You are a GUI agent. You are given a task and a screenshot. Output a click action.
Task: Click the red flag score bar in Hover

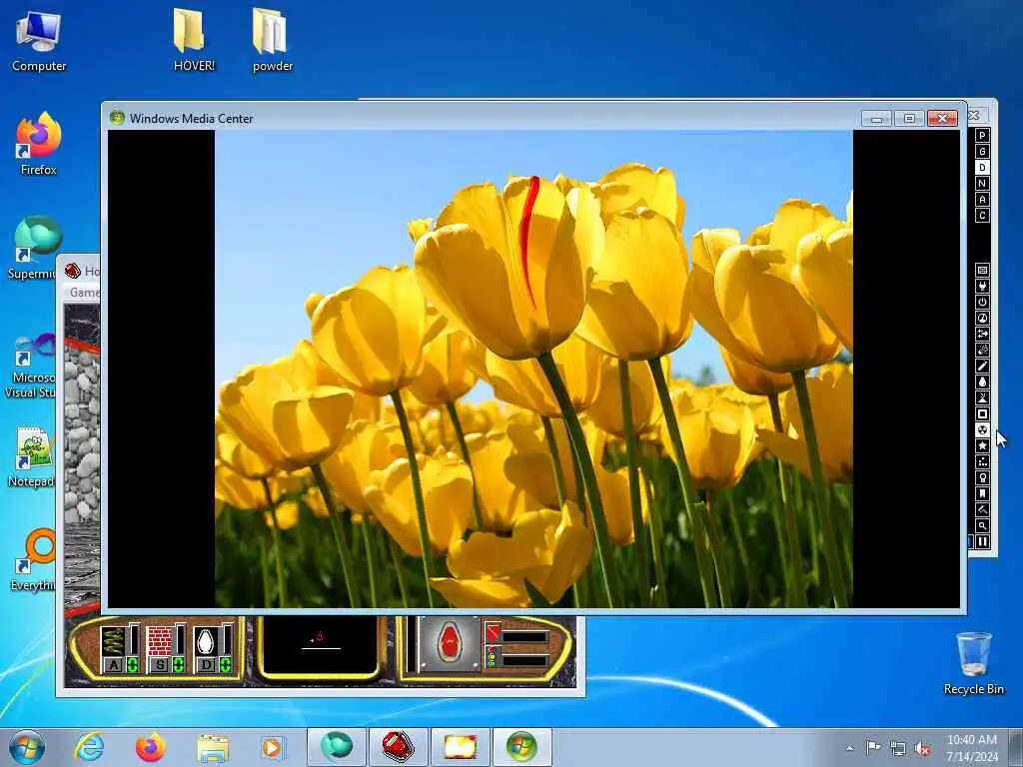516,634
